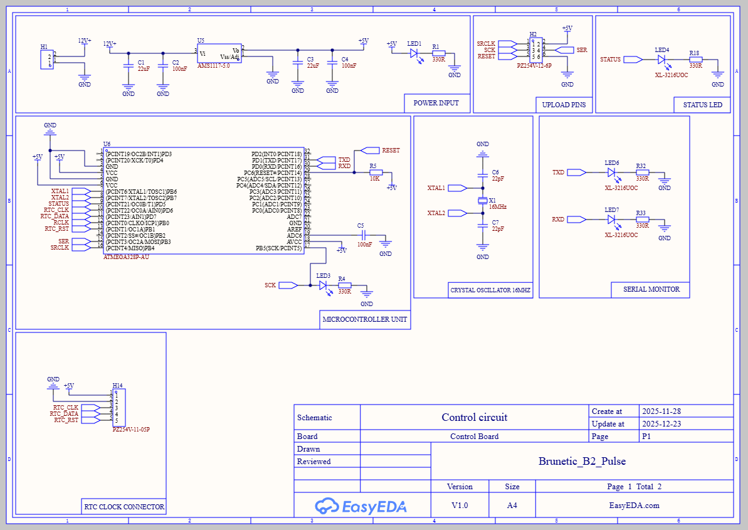Screen dimensions: 748x530
Task: Click the creation date 2025-11-28
Action: click(x=661, y=411)
